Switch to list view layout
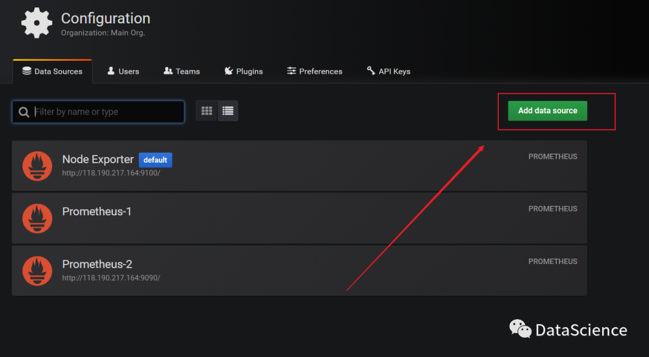Screen dimensions: 649x357 tap(228, 111)
